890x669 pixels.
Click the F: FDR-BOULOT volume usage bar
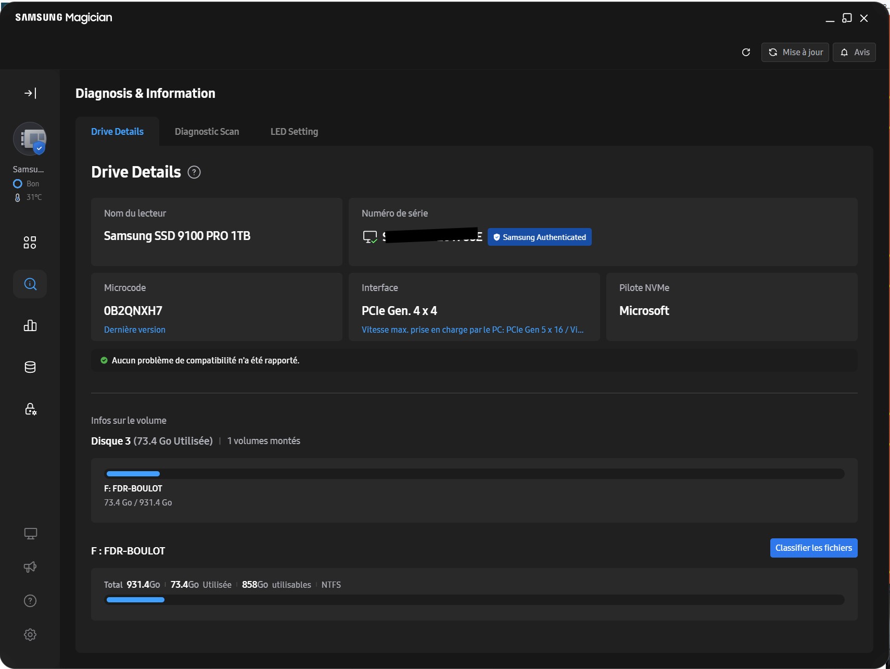coord(474,474)
